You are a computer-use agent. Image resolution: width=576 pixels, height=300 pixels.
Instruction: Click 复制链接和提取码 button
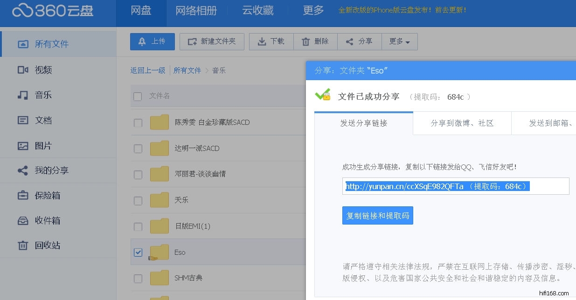coord(377,216)
